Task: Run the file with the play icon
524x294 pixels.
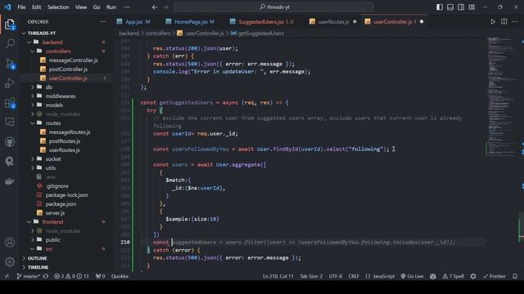Action: coord(493,22)
